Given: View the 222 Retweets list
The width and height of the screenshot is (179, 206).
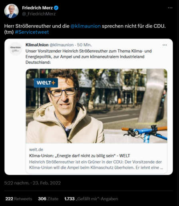Looking at the screenshot, I should (x=19, y=199).
